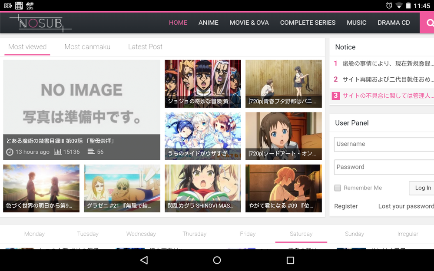The height and width of the screenshot is (271, 434).
Task: Select COMPLETE SERIES in navigation bar
Action: (308, 23)
